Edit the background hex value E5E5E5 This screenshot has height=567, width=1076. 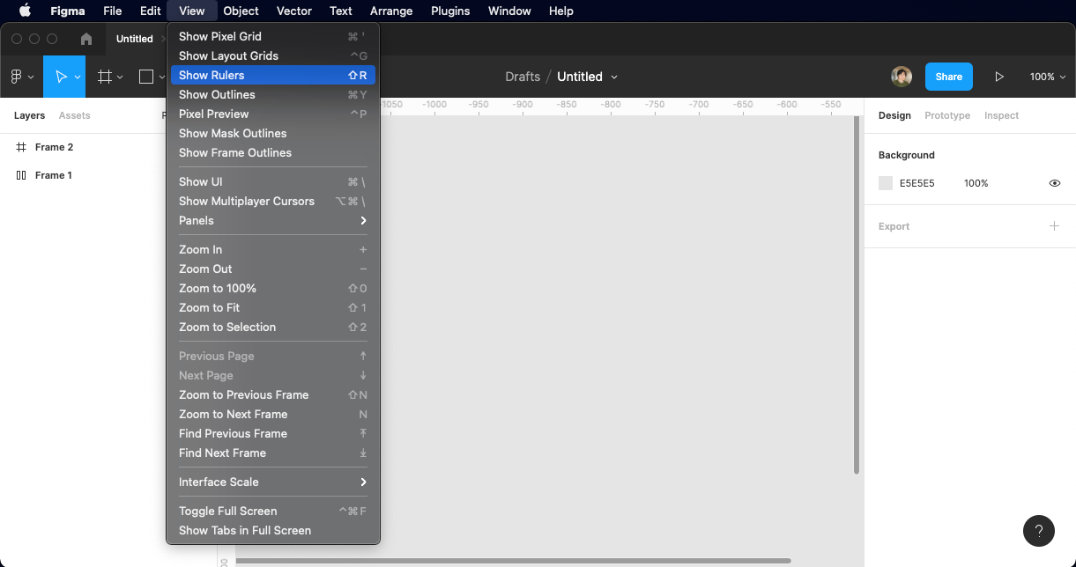point(917,183)
